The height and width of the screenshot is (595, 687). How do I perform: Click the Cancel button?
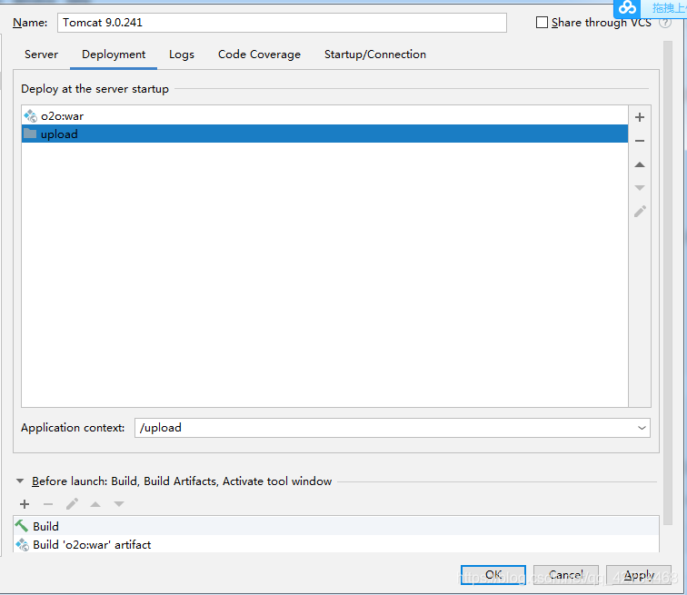click(x=565, y=575)
